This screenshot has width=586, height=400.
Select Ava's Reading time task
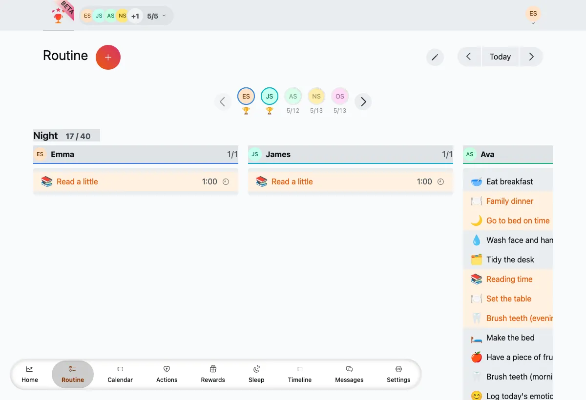coord(508,279)
